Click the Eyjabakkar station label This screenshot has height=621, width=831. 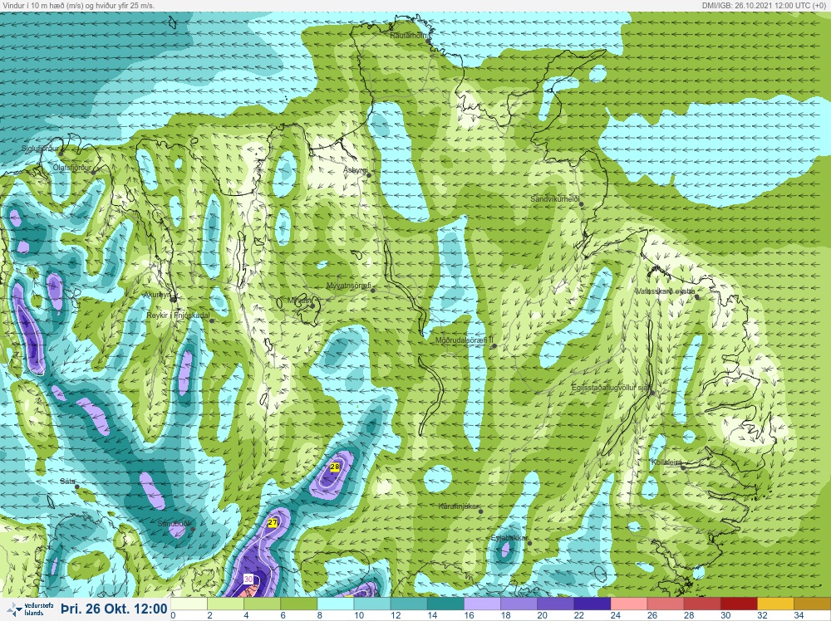coord(509,539)
